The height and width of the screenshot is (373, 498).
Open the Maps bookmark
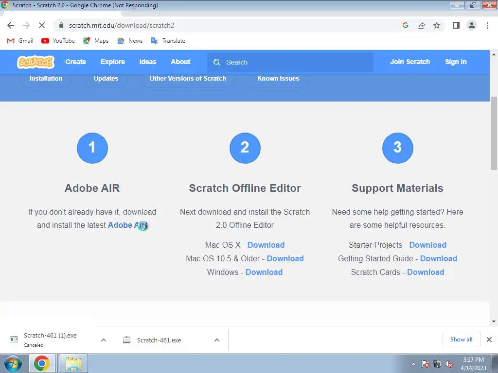[96, 41]
